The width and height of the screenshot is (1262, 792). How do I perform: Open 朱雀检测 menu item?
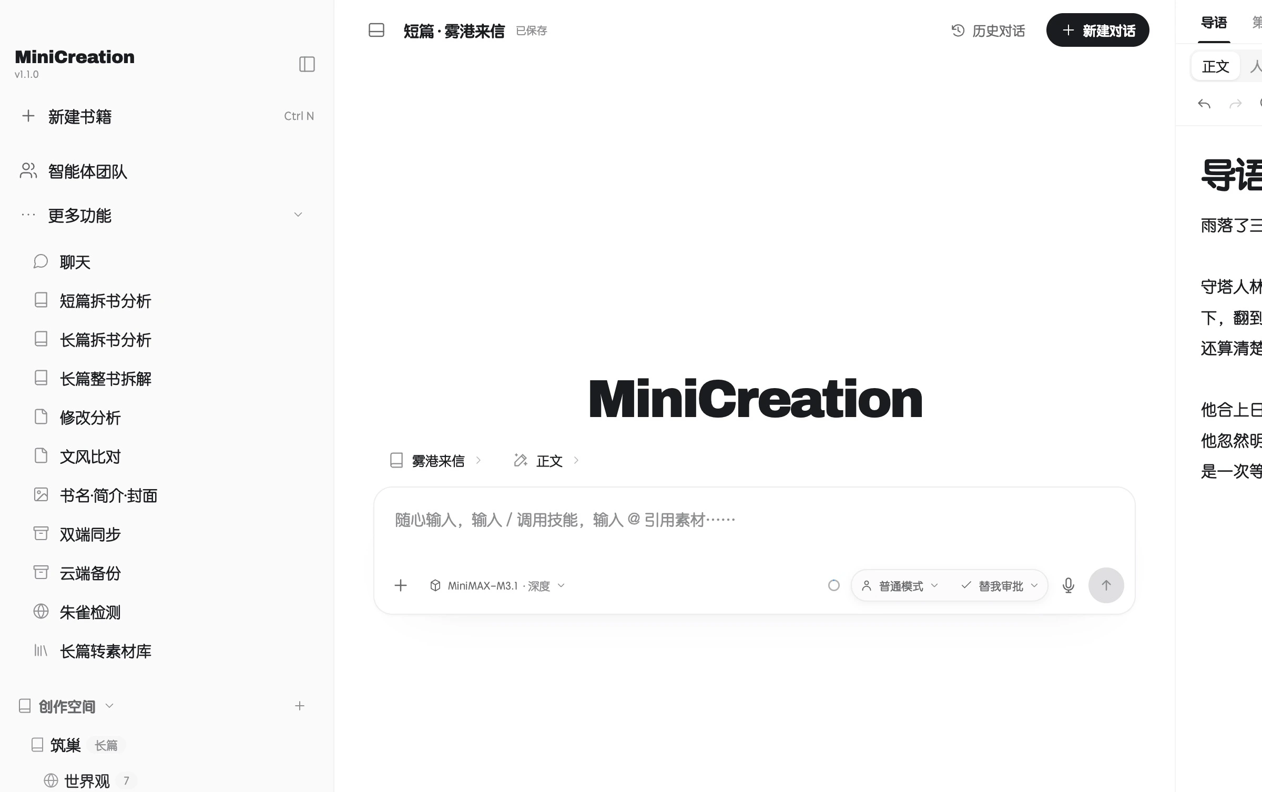click(x=90, y=612)
